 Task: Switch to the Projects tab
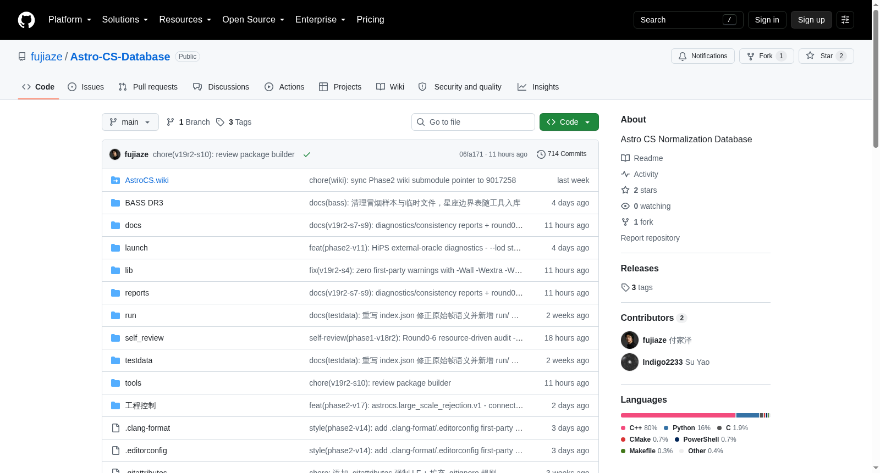[340, 87]
